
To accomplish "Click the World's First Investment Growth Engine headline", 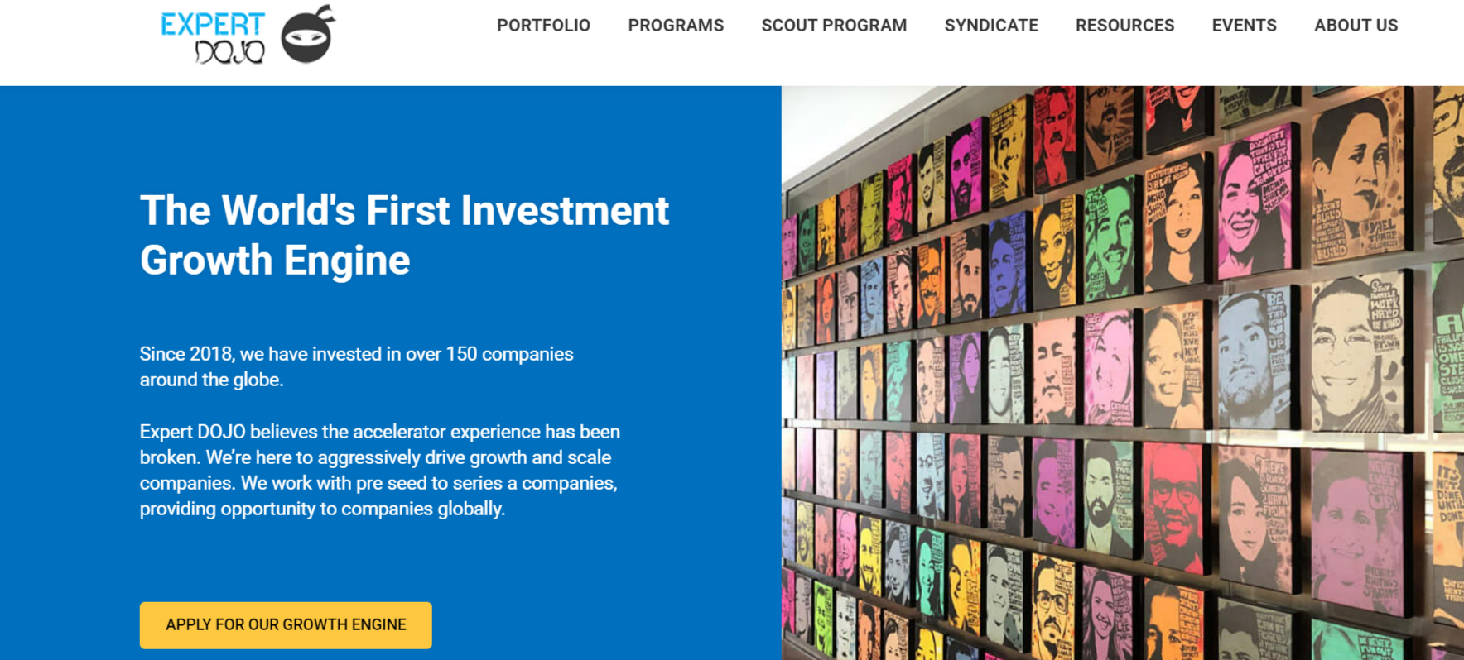I will [x=404, y=235].
